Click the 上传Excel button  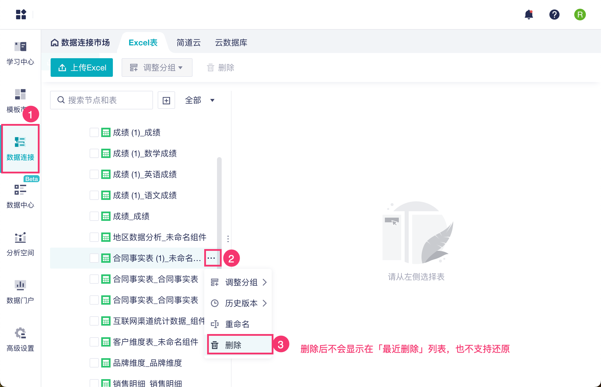pos(82,68)
